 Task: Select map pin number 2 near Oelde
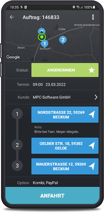coord(63,40)
